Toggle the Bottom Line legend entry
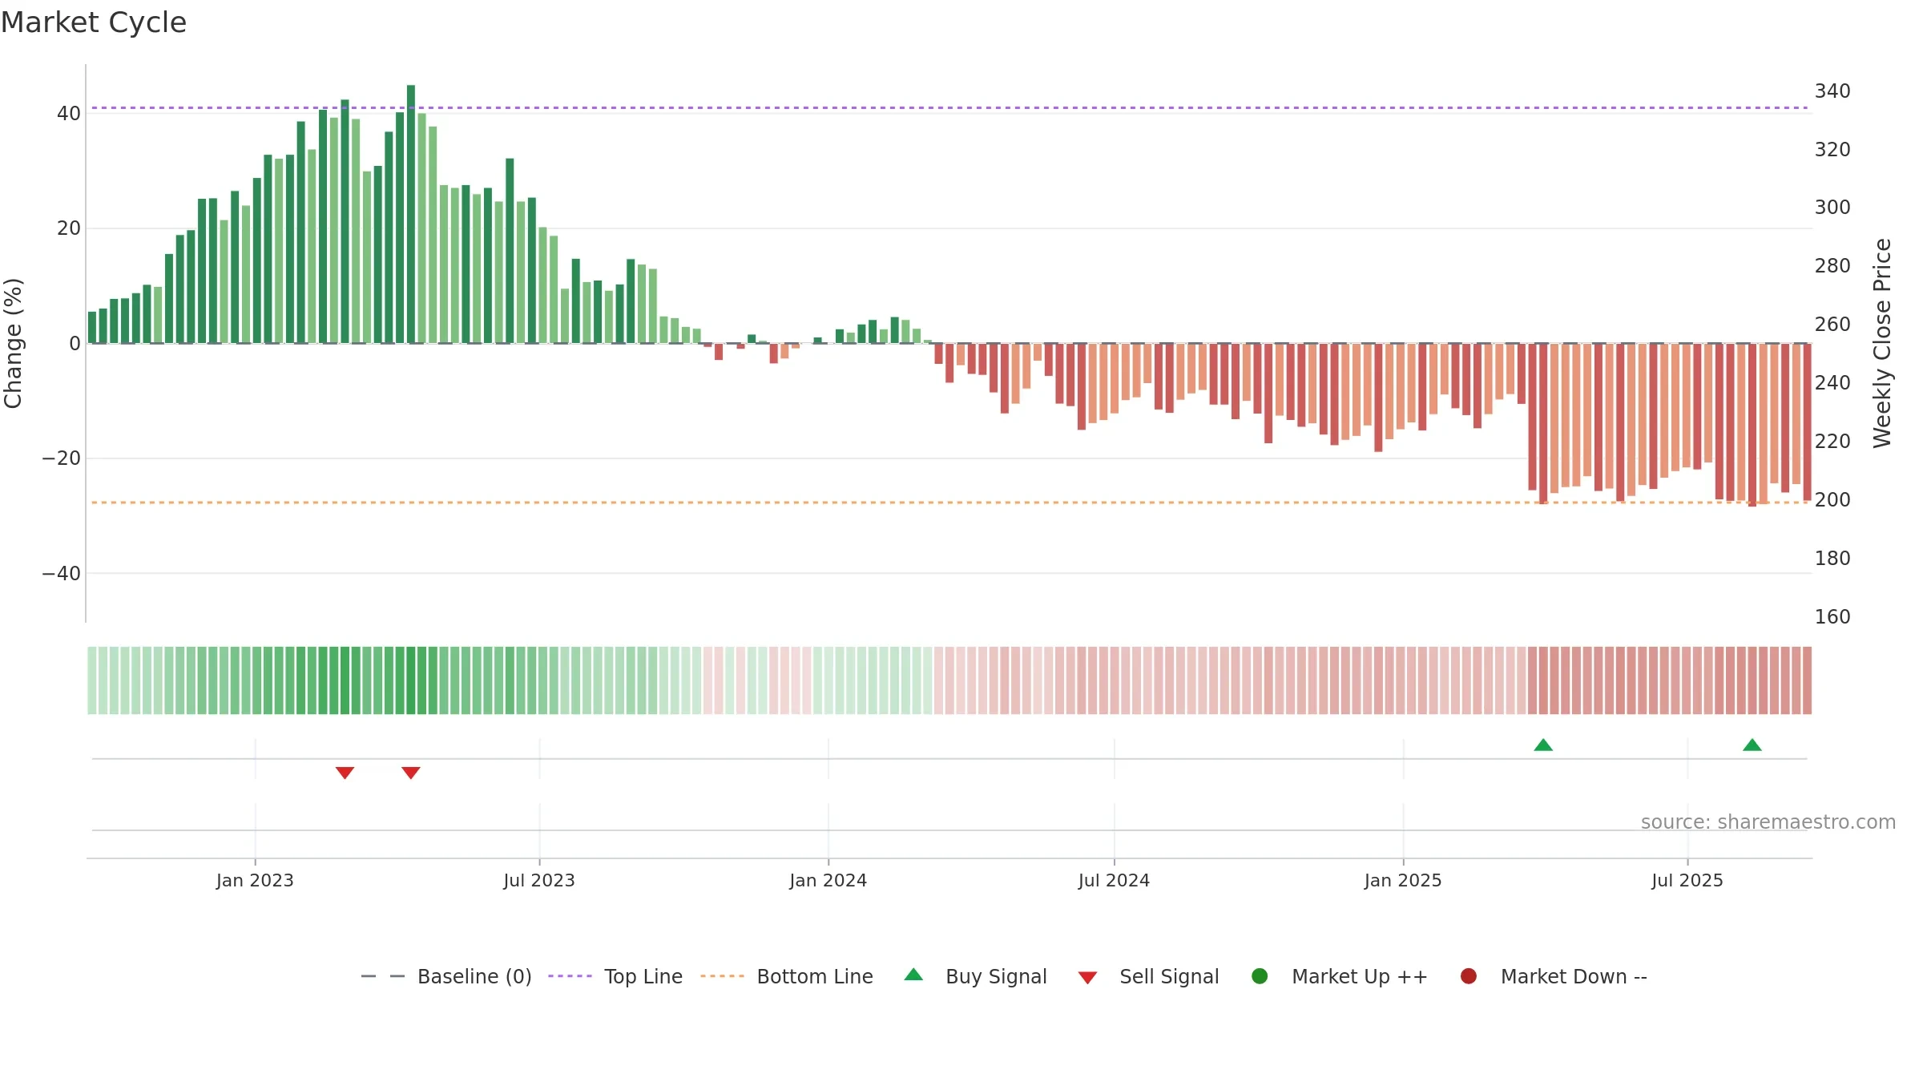 pos(787,976)
